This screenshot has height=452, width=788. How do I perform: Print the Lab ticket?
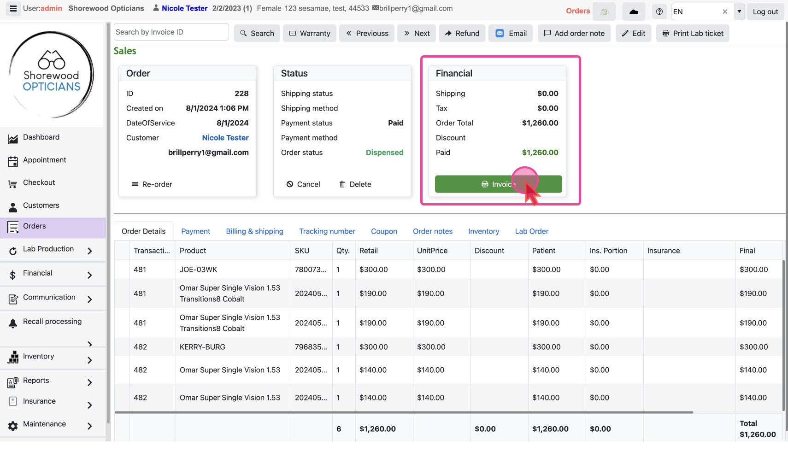point(693,33)
